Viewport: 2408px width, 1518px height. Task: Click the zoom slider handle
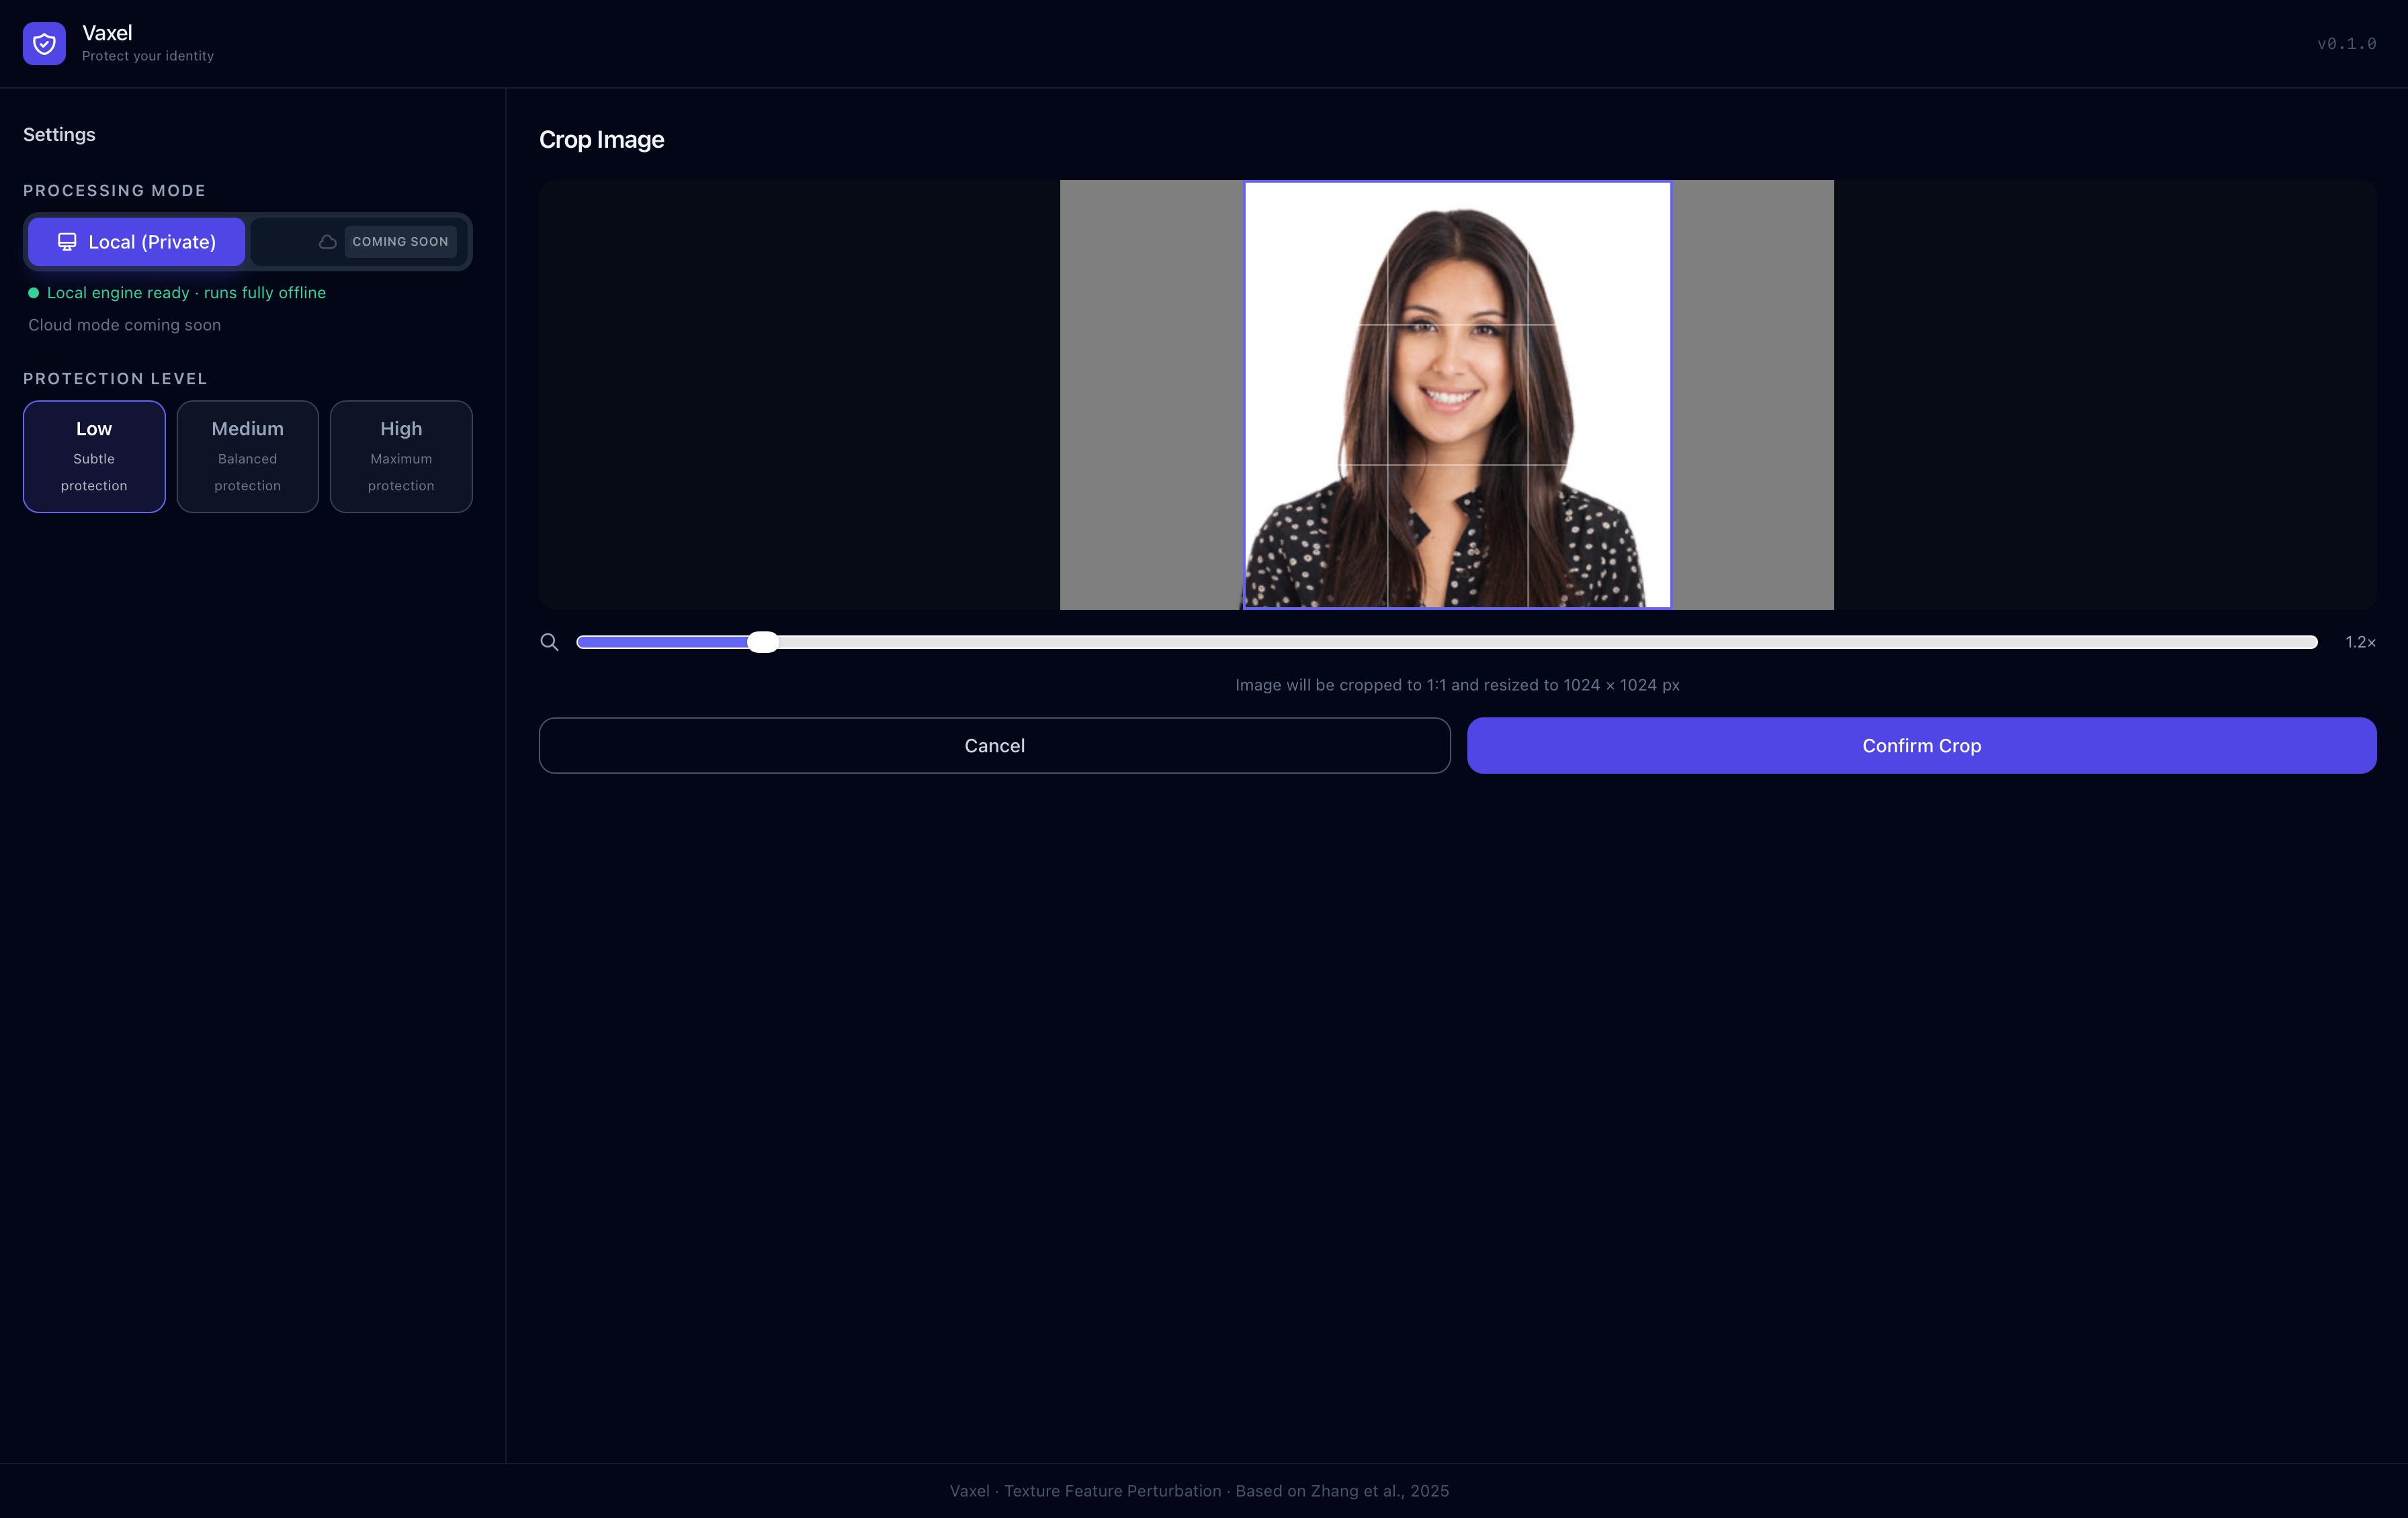coord(763,642)
